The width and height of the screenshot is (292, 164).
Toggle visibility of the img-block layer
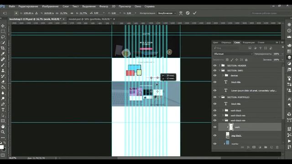(x=215, y=136)
